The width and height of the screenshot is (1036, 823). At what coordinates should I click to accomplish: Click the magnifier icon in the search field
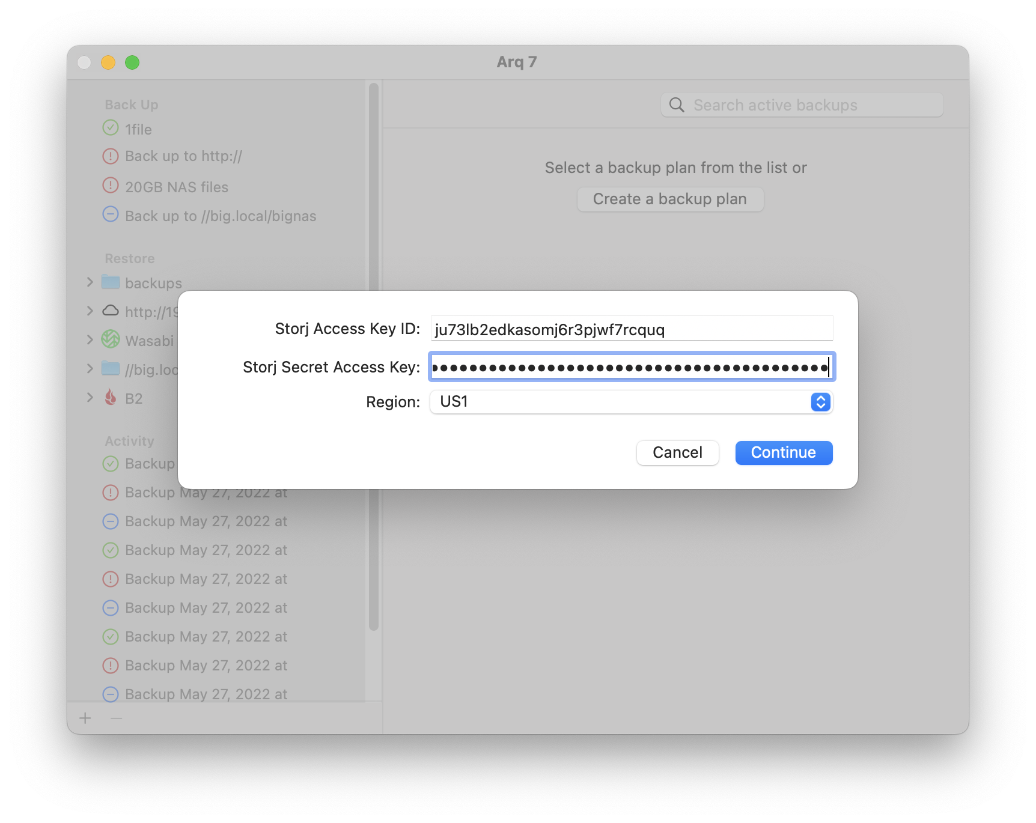tap(677, 105)
